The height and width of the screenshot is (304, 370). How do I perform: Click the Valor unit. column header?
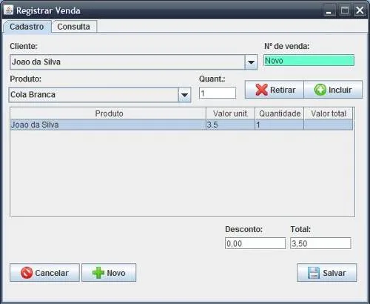pyautogui.click(x=230, y=113)
